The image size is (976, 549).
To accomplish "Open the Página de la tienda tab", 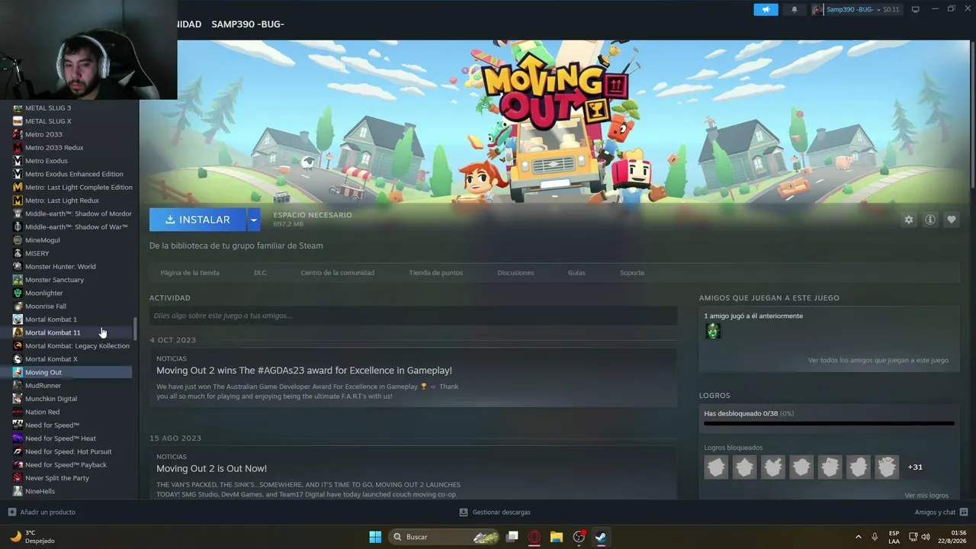I will [190, 272].
